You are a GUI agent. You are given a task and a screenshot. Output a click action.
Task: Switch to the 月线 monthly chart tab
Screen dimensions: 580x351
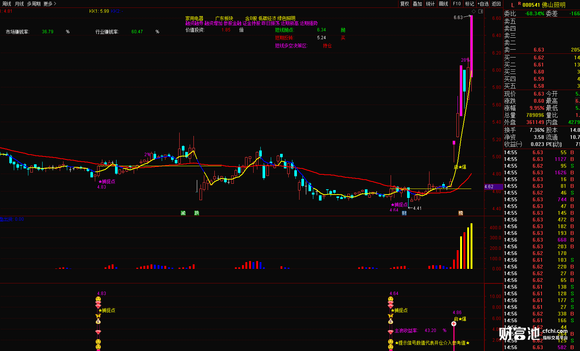[19, 4]
